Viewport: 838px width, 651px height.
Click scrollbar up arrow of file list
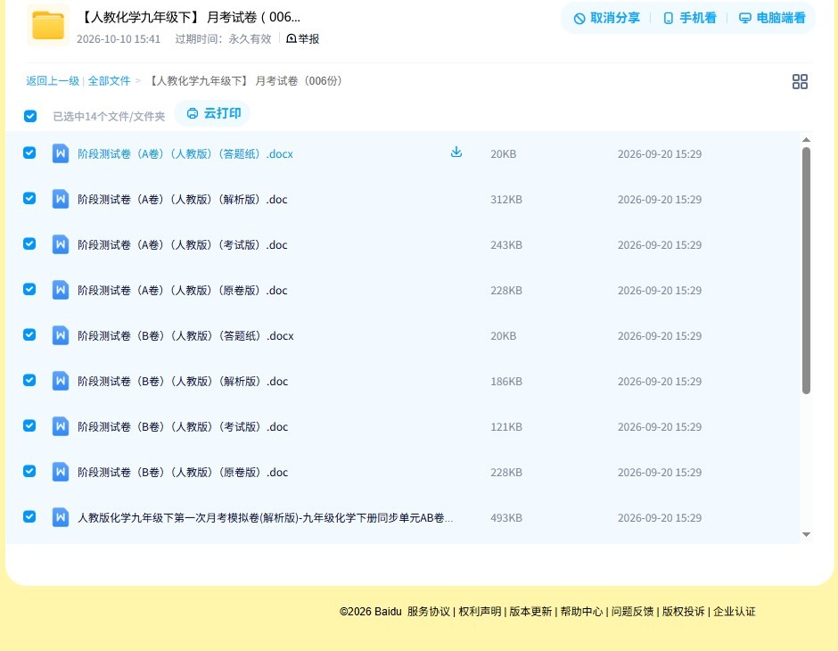807,140
